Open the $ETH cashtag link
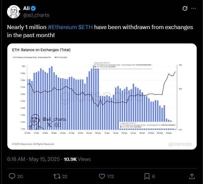The width and height of the screenshot is (203, 184). 86,27
